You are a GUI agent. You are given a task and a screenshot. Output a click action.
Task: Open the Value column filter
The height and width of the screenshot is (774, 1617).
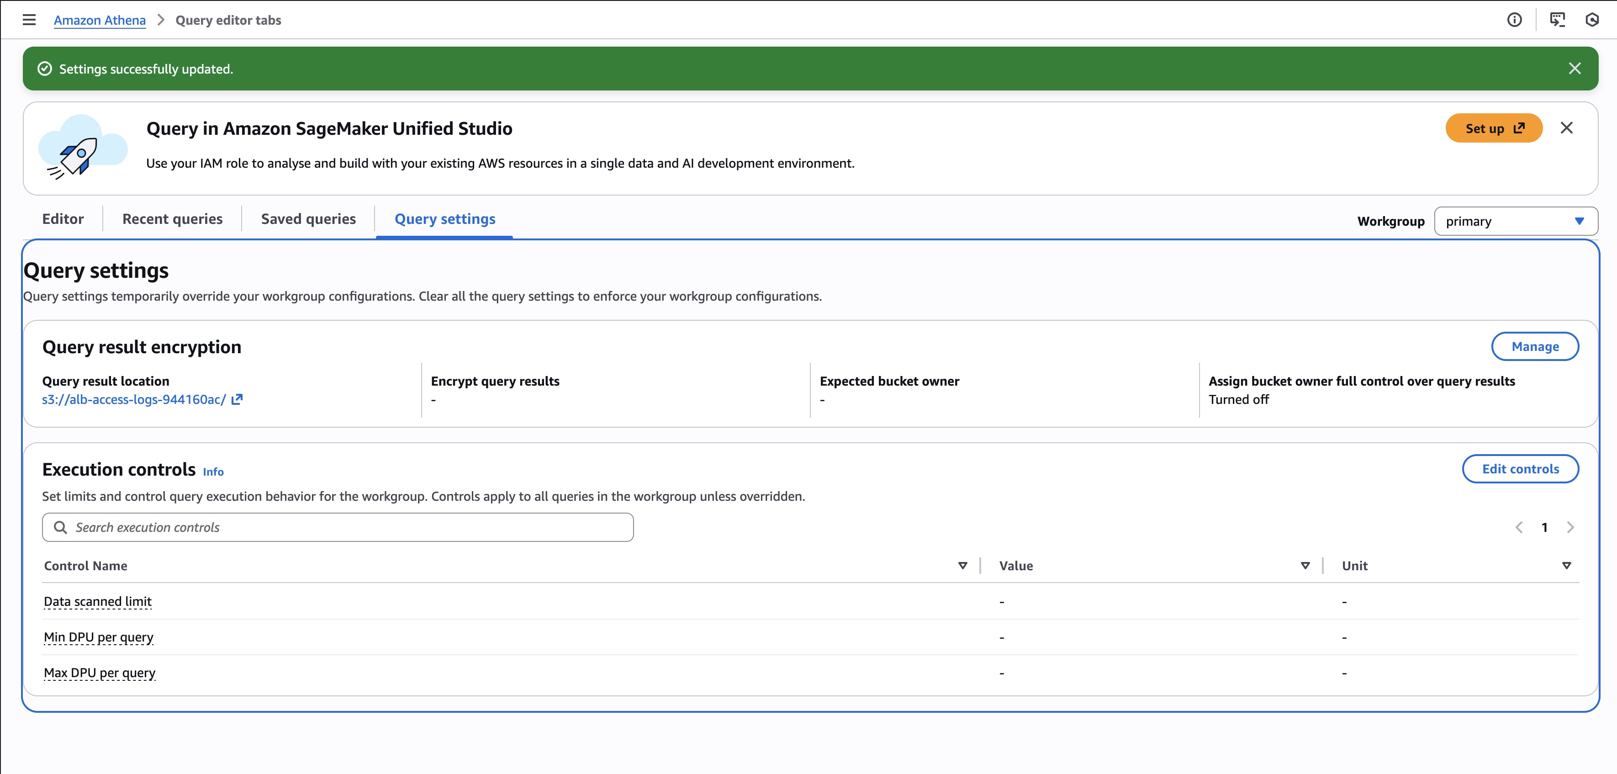(1305, 565)
